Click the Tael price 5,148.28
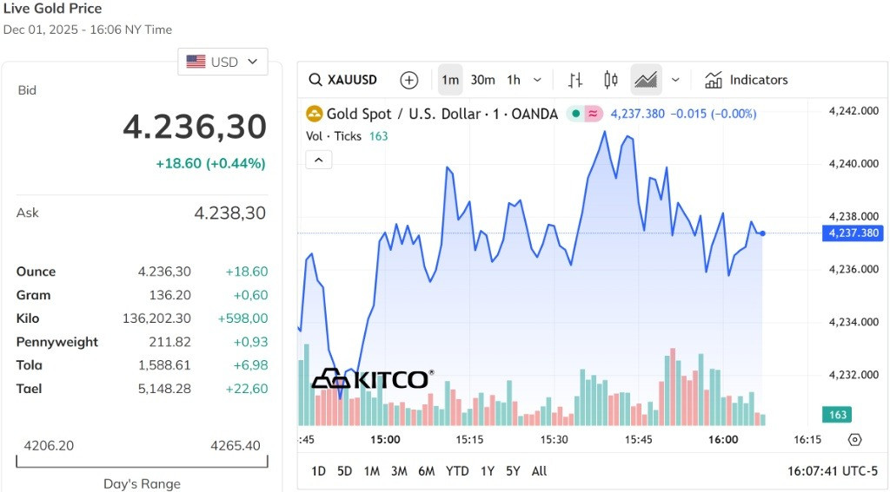The image size is (890, 492). click(164, 389)
